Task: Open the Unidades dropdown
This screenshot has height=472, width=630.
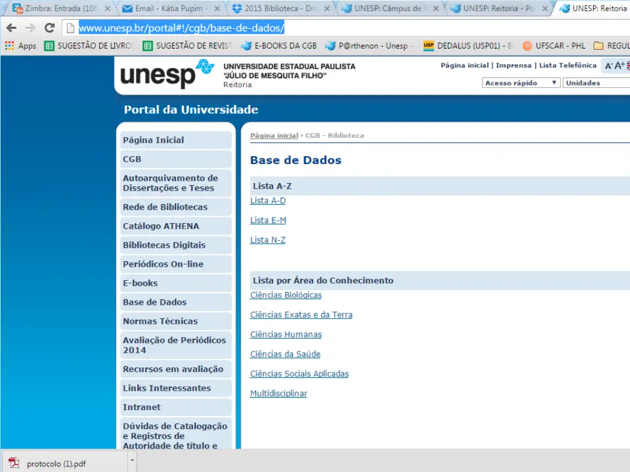Action: click(x=596, y=83)
